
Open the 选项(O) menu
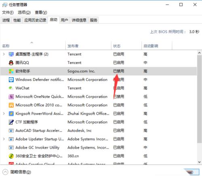coord(24,12)
